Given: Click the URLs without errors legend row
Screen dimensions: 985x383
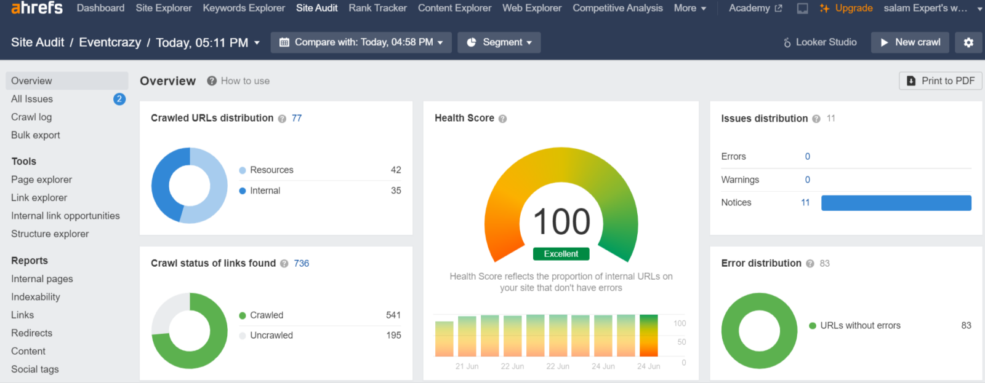Looking at the screenshot, I should point(890,326).
